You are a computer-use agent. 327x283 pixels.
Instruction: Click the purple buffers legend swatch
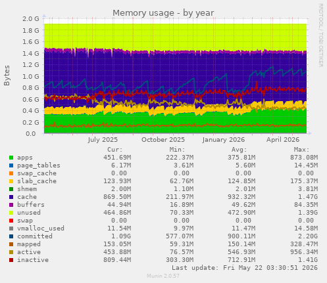click(x=11, y=205)
